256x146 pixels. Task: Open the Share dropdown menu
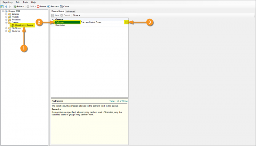pos(76,15)
